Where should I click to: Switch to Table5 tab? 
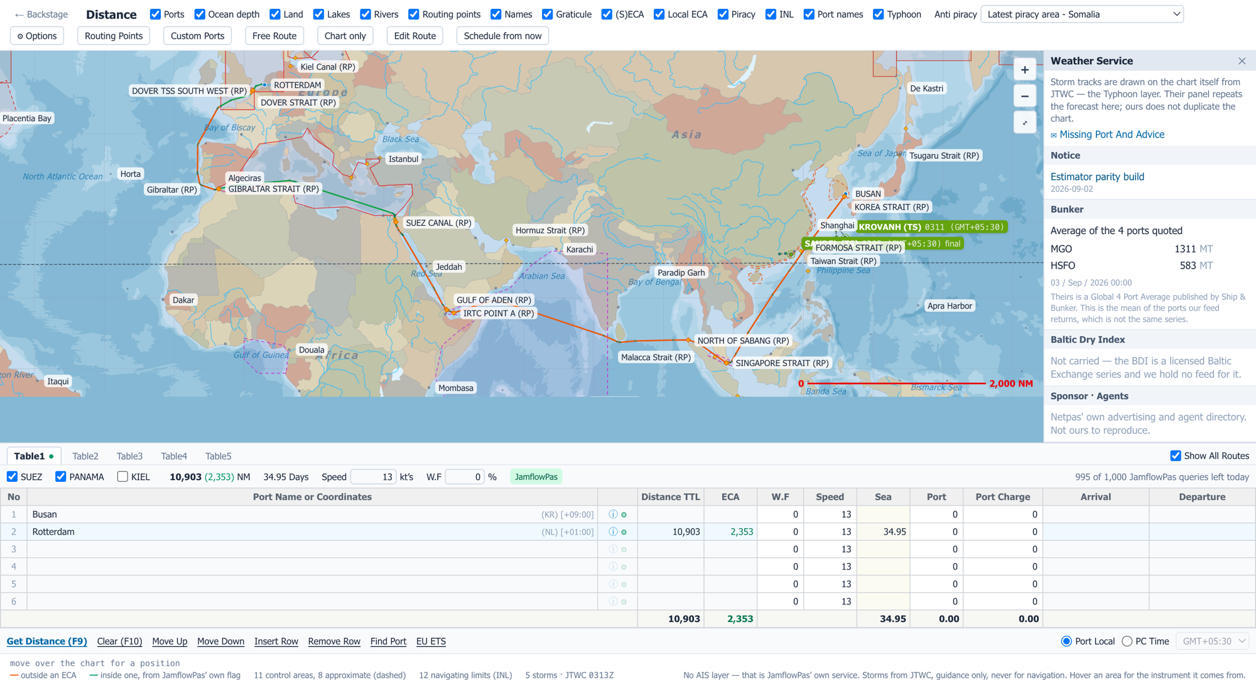click(x=218, y=456)
